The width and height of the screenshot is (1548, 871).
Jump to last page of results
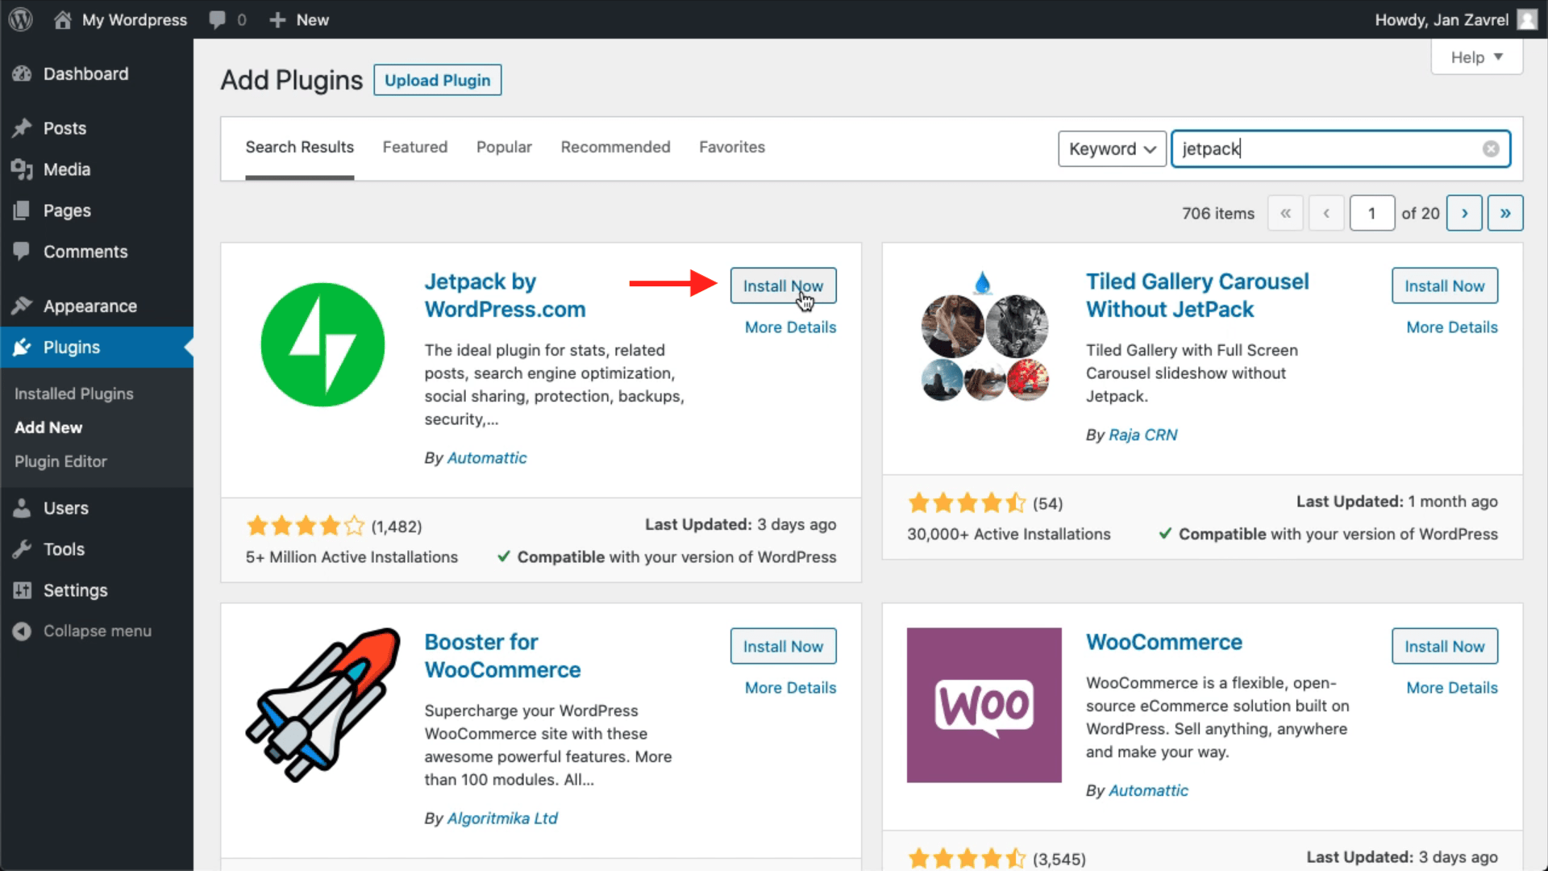click(1505, 214)
